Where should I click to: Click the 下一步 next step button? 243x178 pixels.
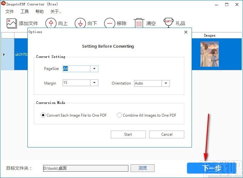coord(211,168)
